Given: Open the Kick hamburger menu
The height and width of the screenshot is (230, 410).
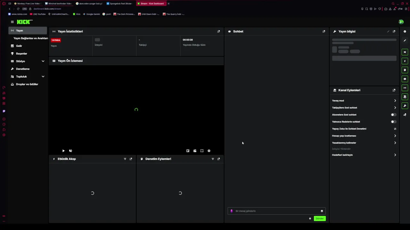Looking at the screenshot, I should click(x=12, y=22).
